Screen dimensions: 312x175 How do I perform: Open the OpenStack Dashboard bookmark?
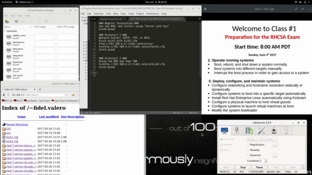(65, 101)
